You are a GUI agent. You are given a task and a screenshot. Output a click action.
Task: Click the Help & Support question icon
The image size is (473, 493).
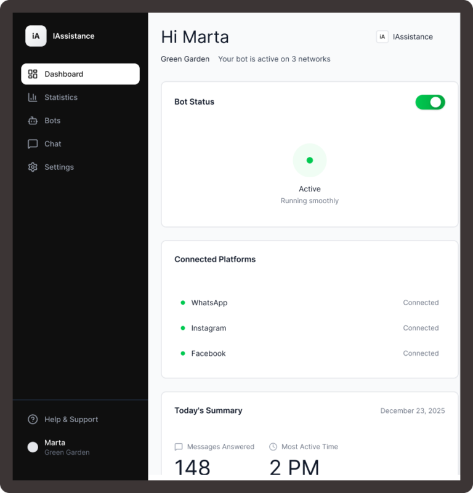click(x=33, y=420)
